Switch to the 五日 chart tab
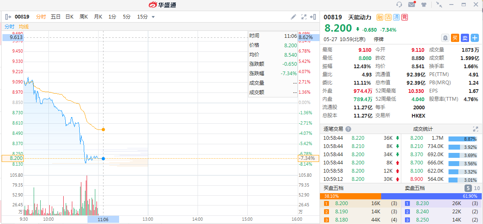Image resolution: width=483 pixels, height=224 pixels. coord(55,17)
